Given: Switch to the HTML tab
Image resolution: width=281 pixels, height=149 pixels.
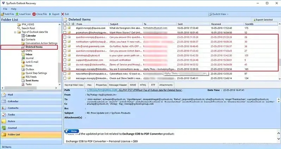Looking at the screenshot, I should pos(143,85).
